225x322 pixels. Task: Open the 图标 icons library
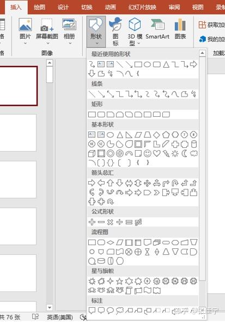[115, 31]
